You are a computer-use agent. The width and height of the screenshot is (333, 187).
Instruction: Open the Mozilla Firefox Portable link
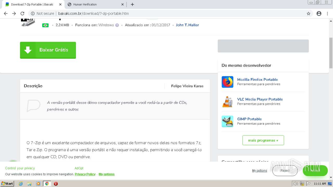(x=257, y=79)
